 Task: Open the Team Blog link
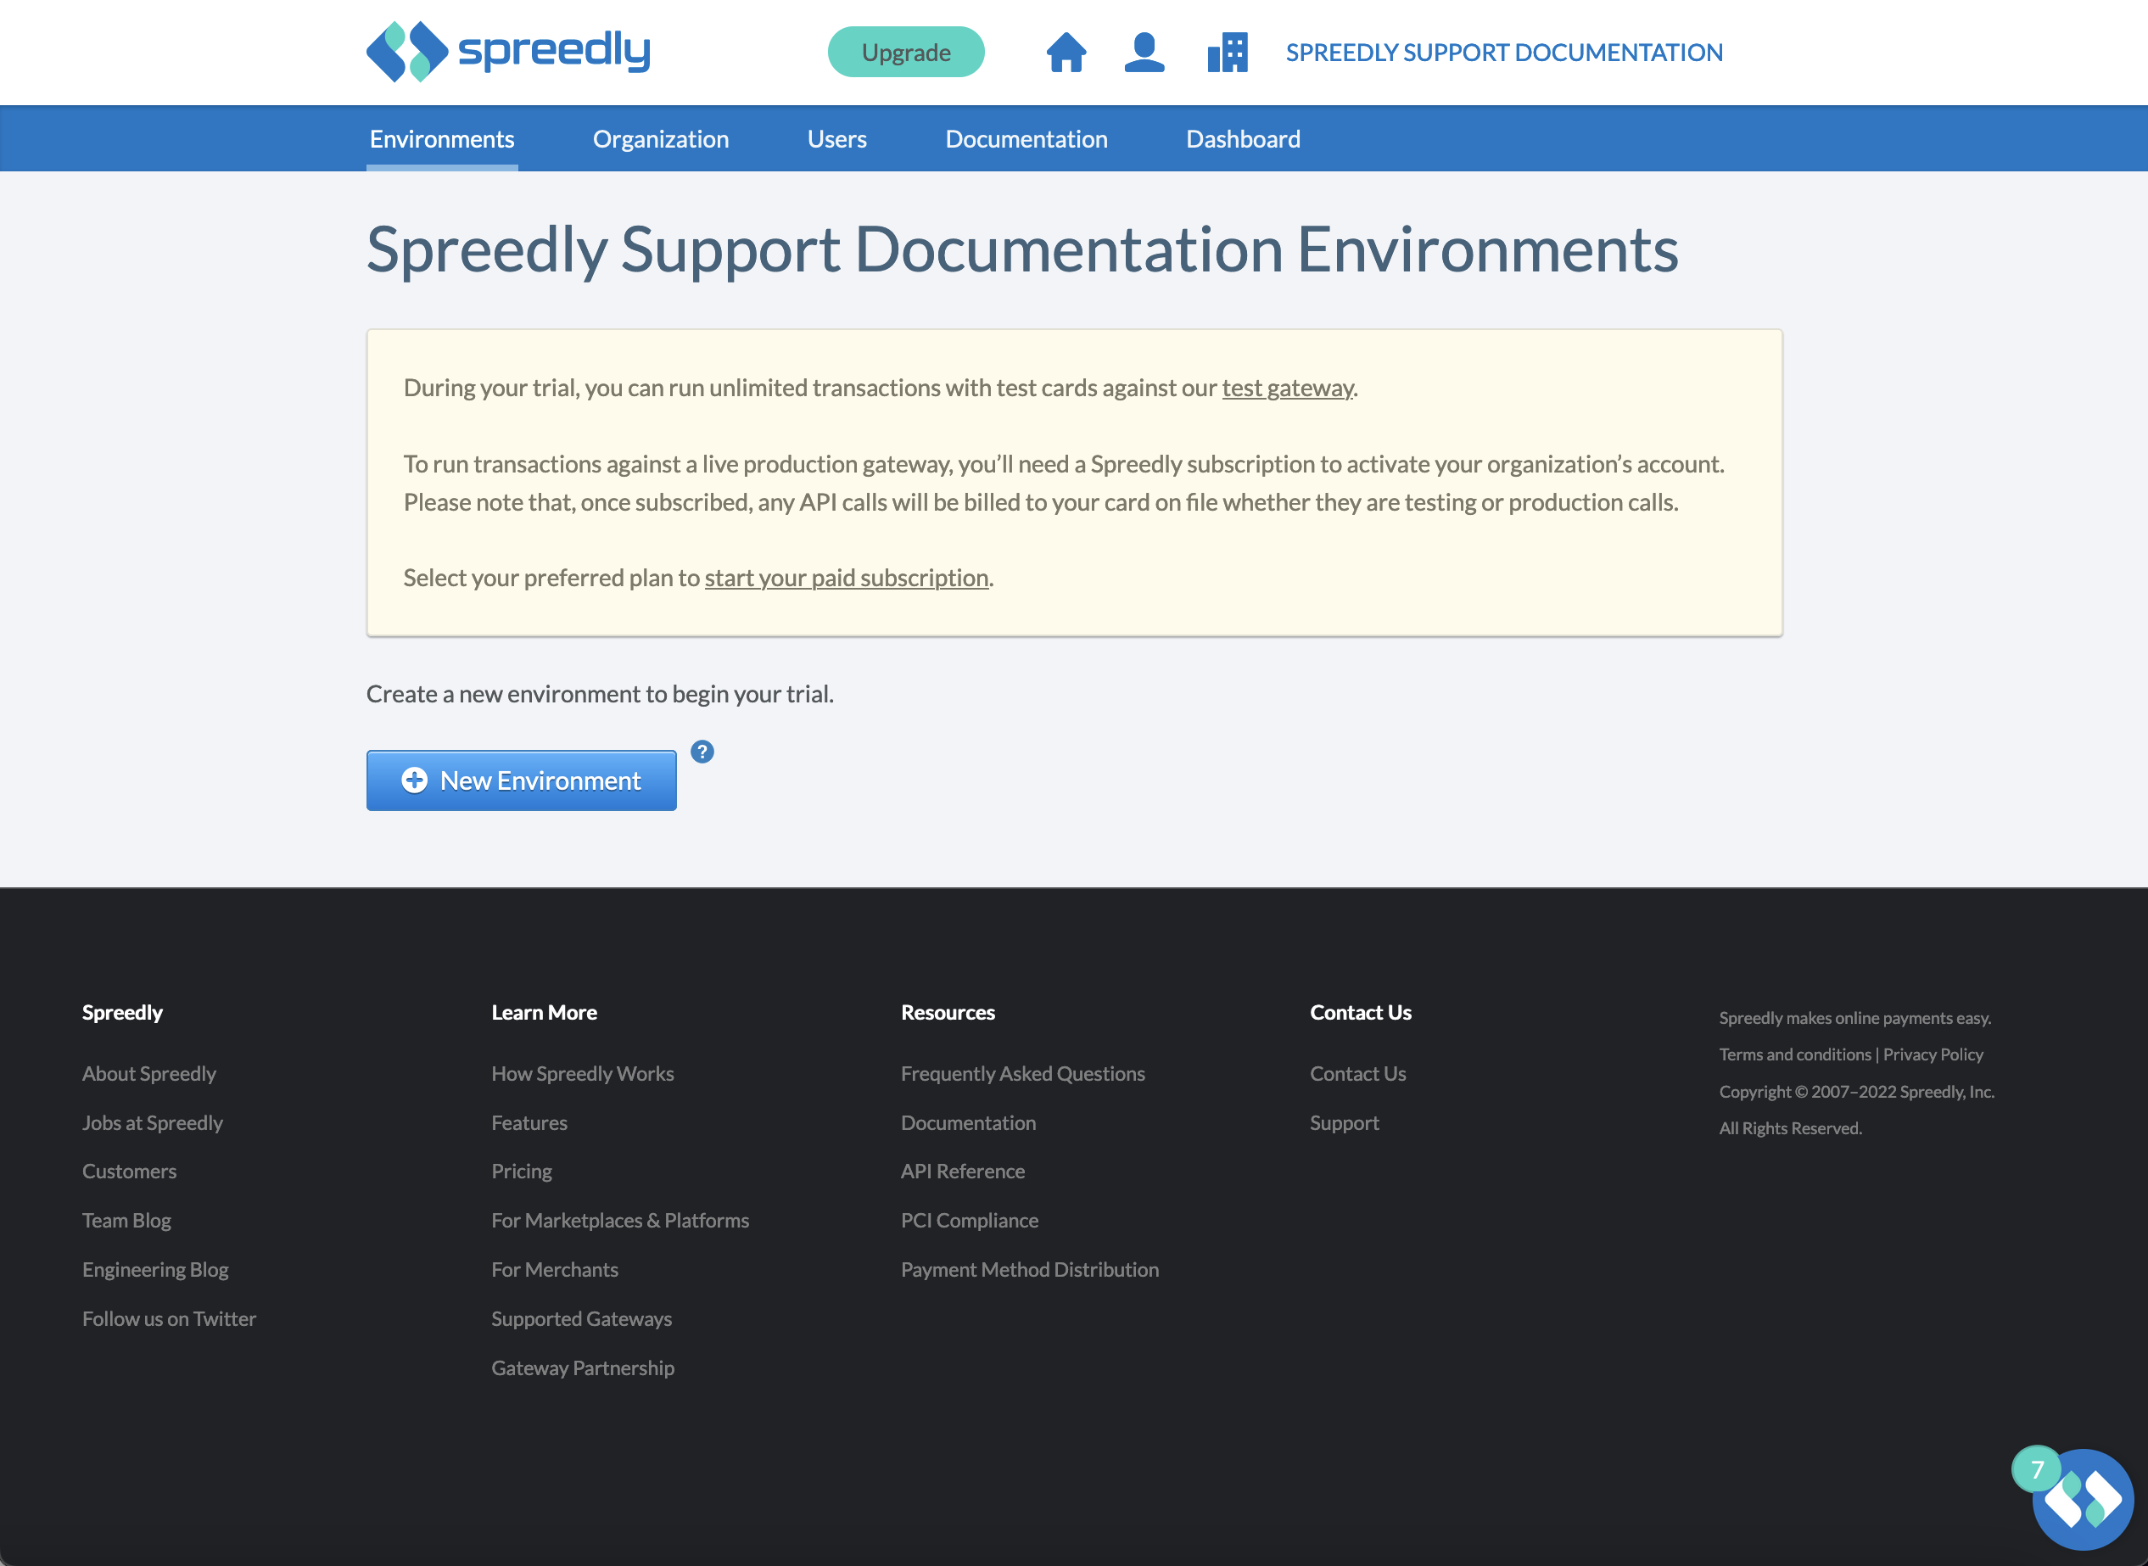(127, 1220)
